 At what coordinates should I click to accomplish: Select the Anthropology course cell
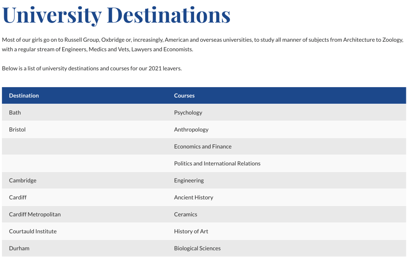(191, 130)
